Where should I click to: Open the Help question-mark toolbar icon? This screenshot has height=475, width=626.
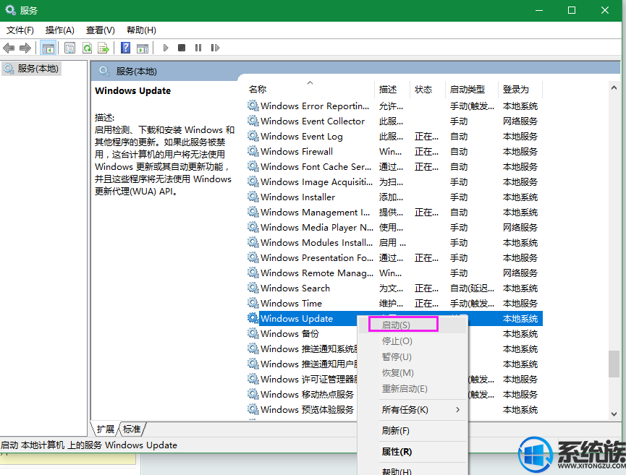pyautogui.click(x=126, y=48)
